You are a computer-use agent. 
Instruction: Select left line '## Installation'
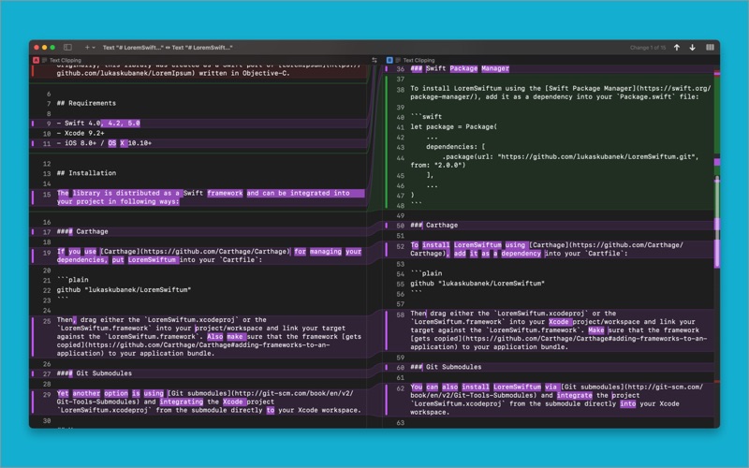click(86, 173)
